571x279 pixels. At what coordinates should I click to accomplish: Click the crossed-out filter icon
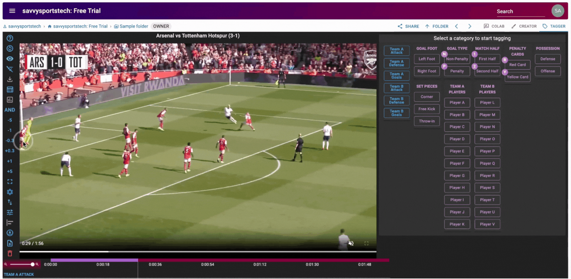pos(10,69)
